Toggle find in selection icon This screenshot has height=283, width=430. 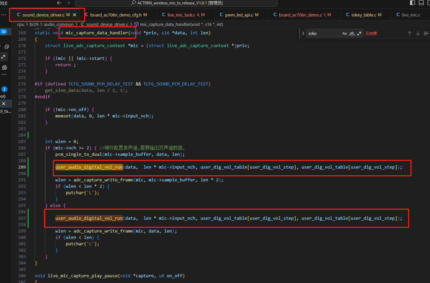pos(426,33)
